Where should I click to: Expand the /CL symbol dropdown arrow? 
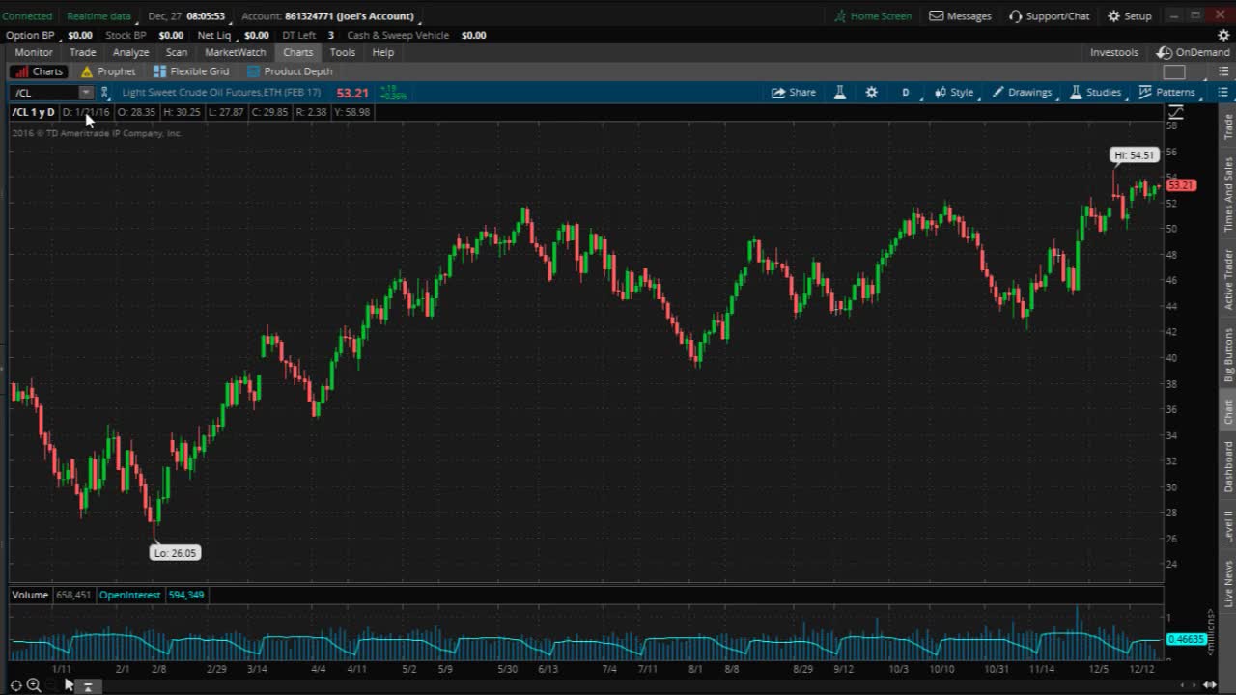pyautogui.click(x=86, y=93)
